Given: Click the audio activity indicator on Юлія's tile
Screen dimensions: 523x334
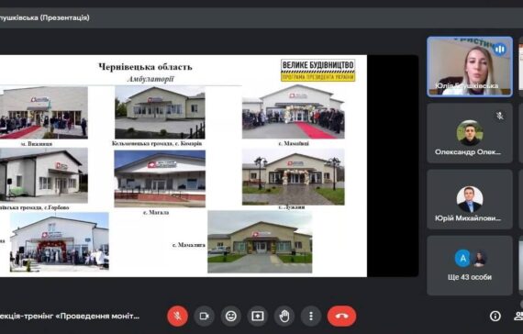Looking at the screenshot, I should point(499,50).
